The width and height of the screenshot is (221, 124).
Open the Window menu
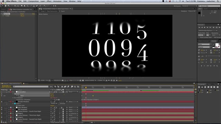click(72, 1)
